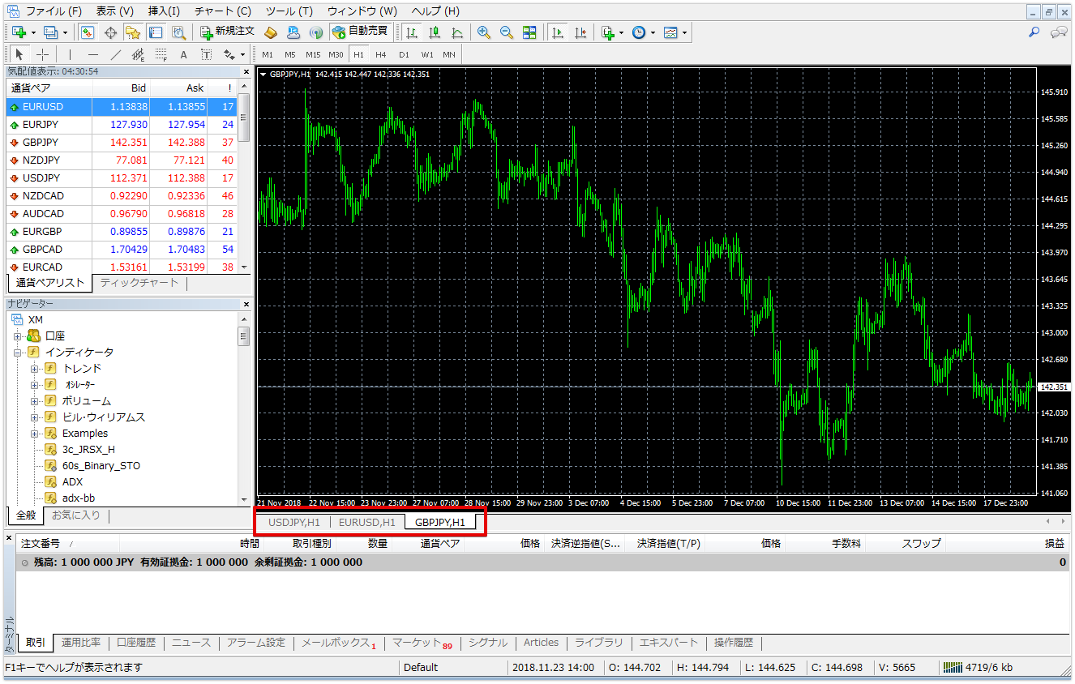Activate the crosshair tool

tap(43, 54)
